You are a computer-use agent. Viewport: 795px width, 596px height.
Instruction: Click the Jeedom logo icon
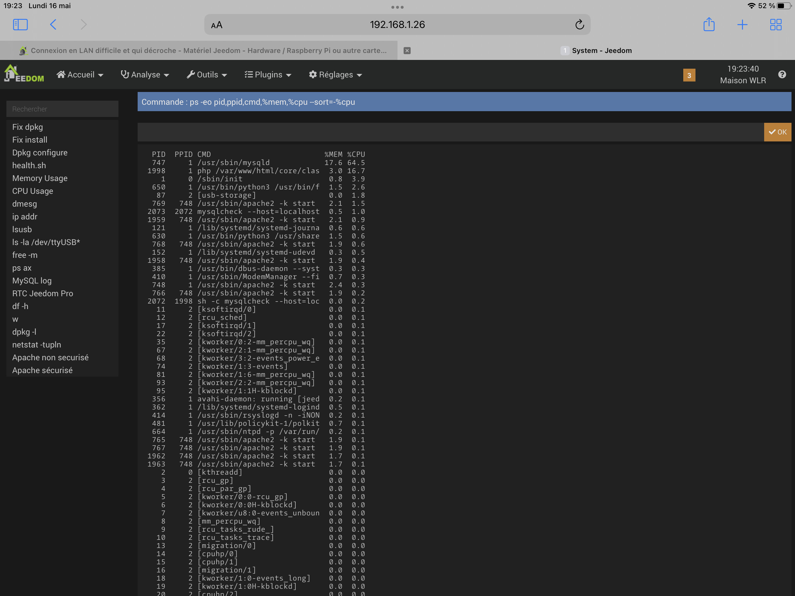(x=24, y=74)
